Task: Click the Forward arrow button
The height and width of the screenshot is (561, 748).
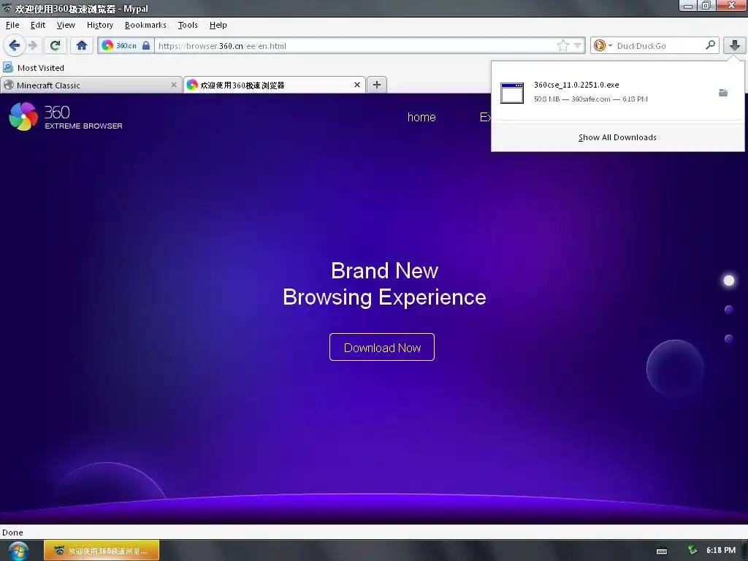Action: point(32,46)
